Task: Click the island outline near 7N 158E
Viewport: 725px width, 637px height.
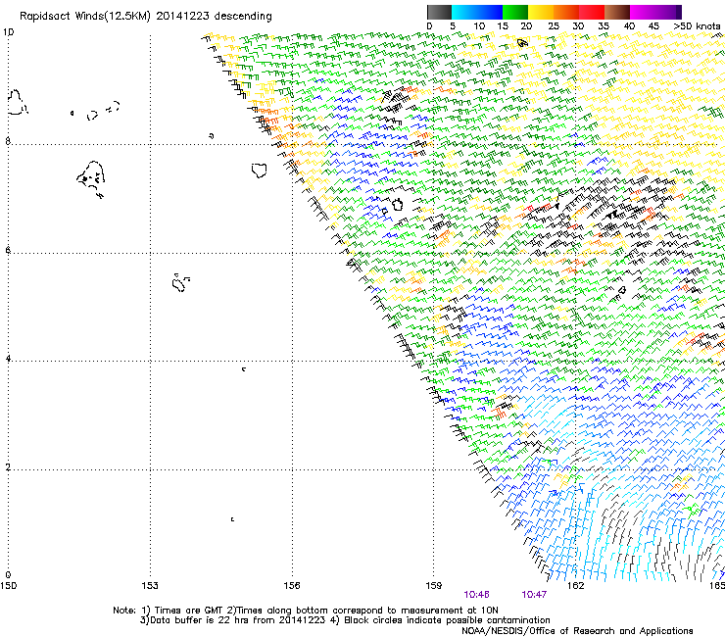Action: coord(397,204)
